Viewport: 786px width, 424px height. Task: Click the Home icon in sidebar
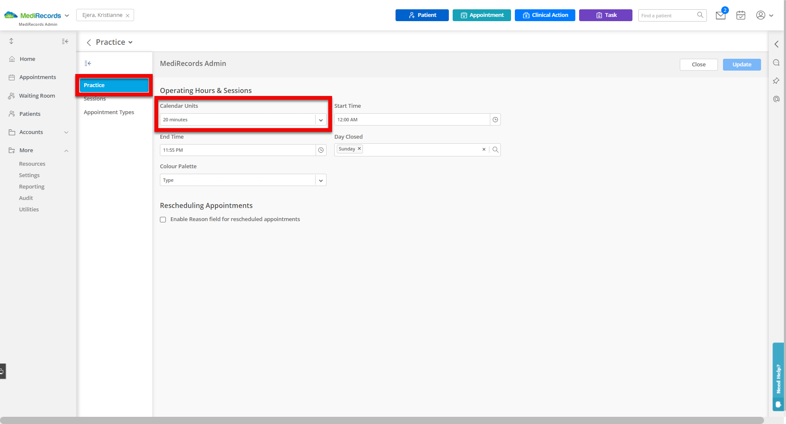12,59
